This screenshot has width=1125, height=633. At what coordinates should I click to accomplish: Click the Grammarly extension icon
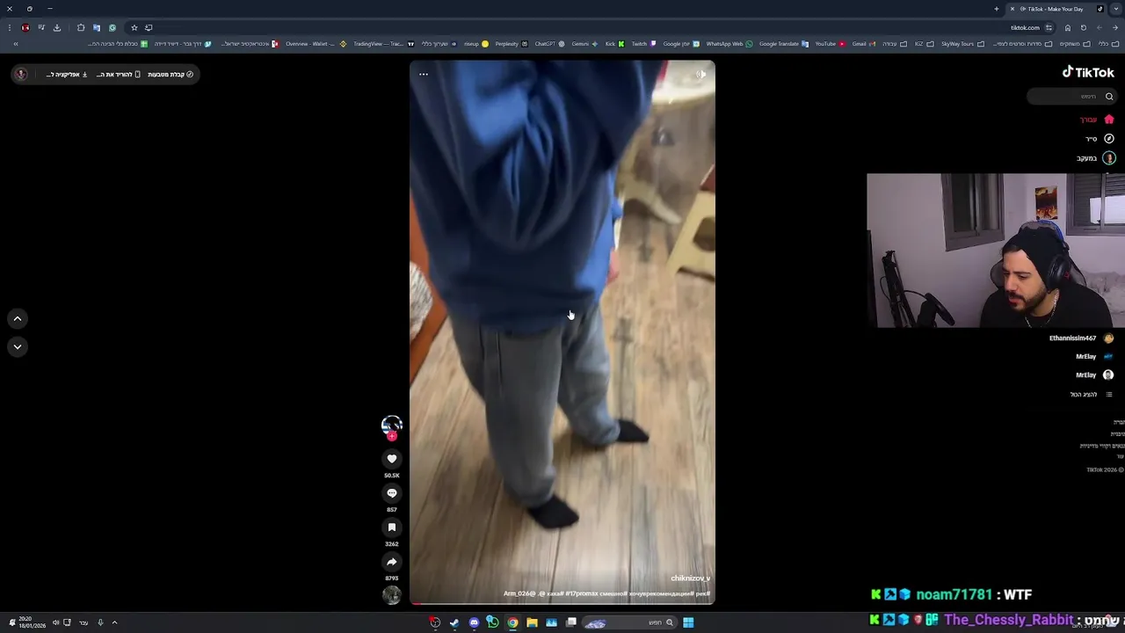point(112,28)
